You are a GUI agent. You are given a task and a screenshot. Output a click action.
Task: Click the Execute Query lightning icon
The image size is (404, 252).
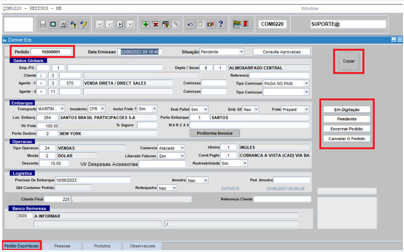[x=84, y=24]
